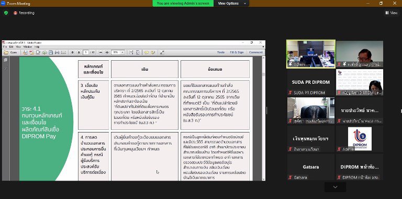Zoom in with the plus icon
The width and height of the screenshot is (402, 199).
tap(107, 52)
